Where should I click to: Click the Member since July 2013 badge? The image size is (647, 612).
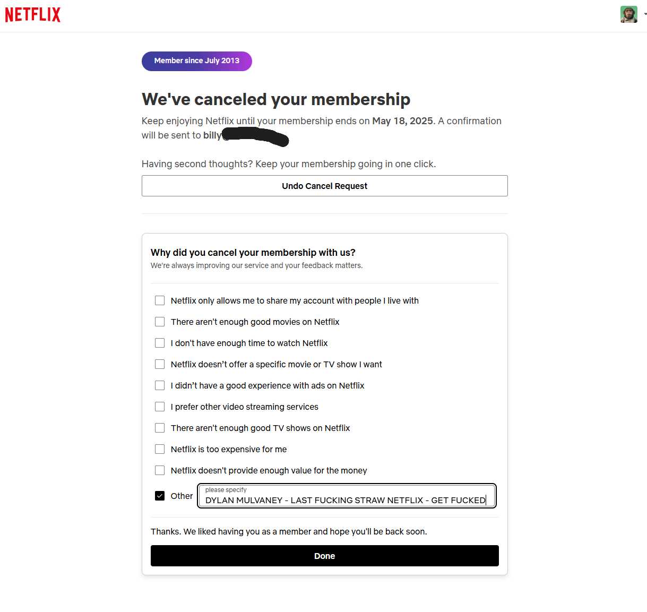coord(197,61)
